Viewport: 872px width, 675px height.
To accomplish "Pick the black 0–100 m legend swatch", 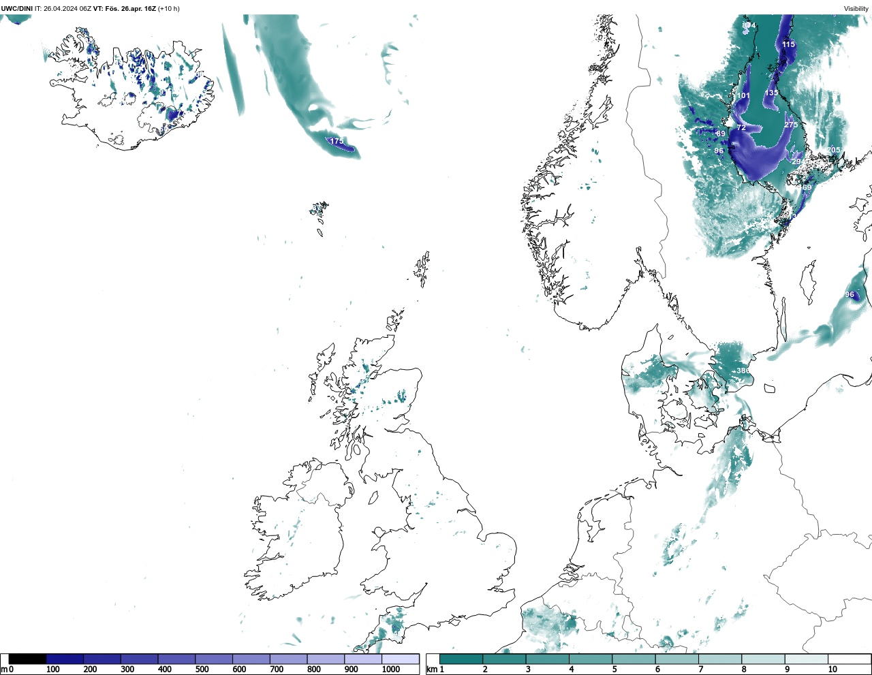I will point(28,659).
